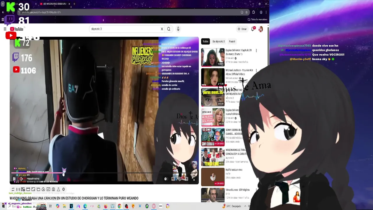Open the puras mentiras video thumbnail
The image size is (373, 210).
[213, 97]
